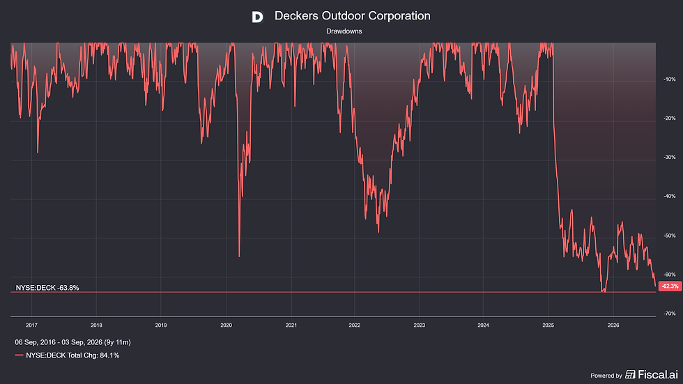Click the 2023 x-axis label
The height and width of the screenshot is (384, 683).
pyautogui.click(x=420, y=325)
